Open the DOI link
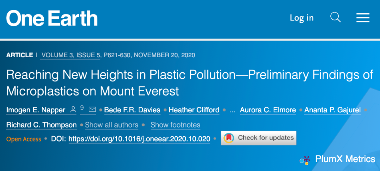Viewport: 380px width, 171px height. tap(139, 139)
